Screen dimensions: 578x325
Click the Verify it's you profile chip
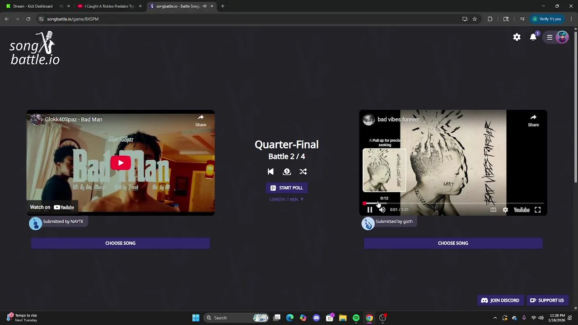click(546, 19)
